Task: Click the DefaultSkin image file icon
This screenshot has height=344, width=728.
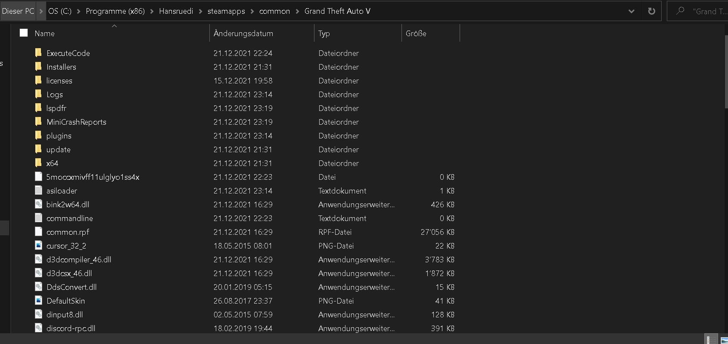Action: pyautogui.click(x=38, y=301)
